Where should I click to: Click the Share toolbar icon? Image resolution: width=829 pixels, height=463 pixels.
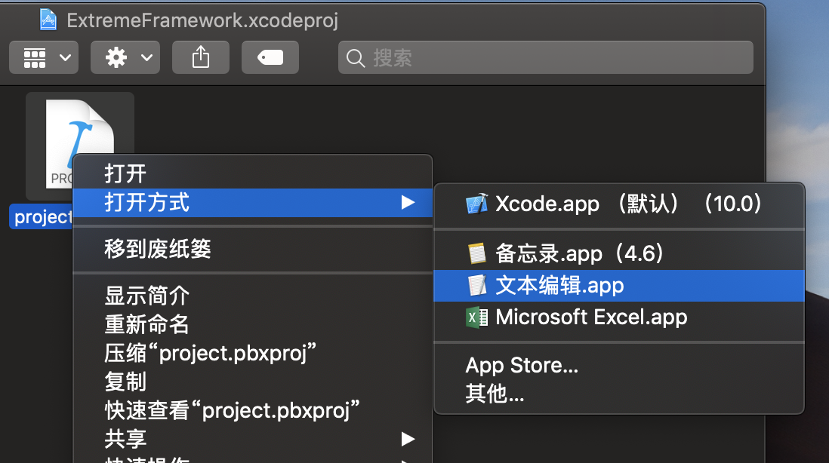(201, 57)
